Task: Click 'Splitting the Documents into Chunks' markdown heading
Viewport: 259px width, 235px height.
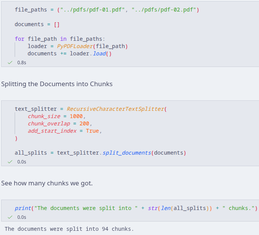Action: coord(57,84)
